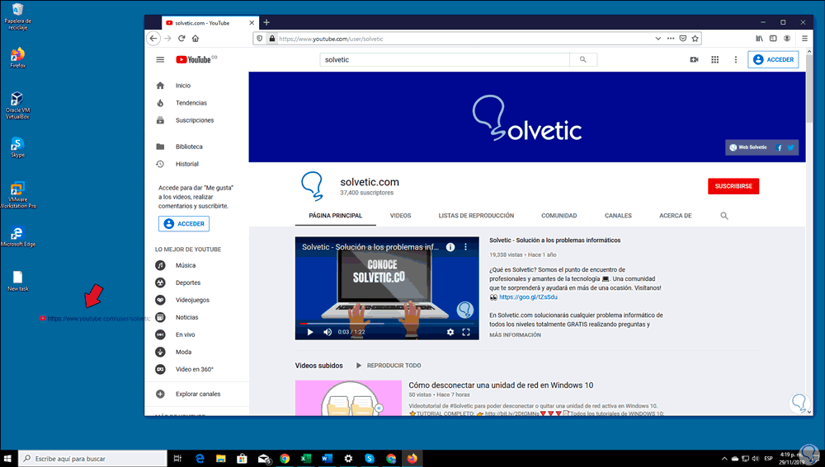Bookmark this page with the star icon
The image size is (825, 467).
pos(695,39)
